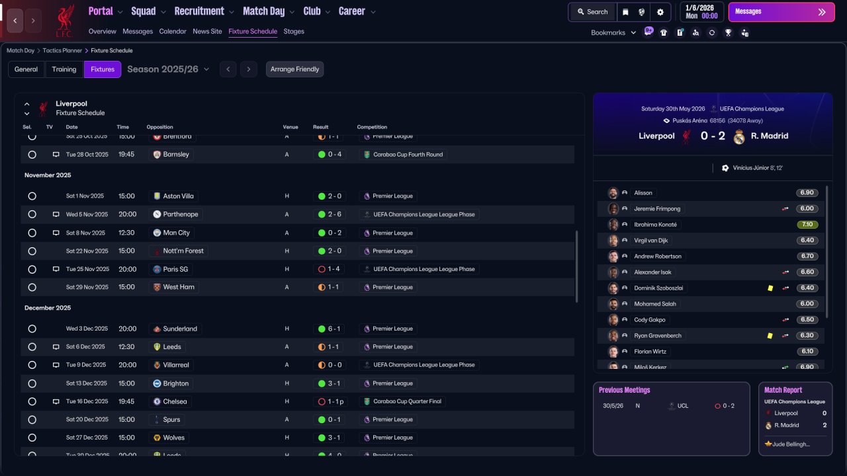
Task: Collapse the Liverpool fixture schedule up chevron
Action: click(27, 104)
